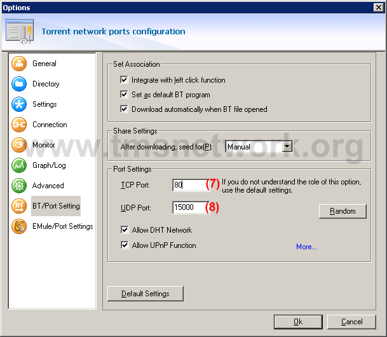This screenshot has height=337, width=387.
Task: Click the options header wrench icon
Action: (x=20, y=31)
